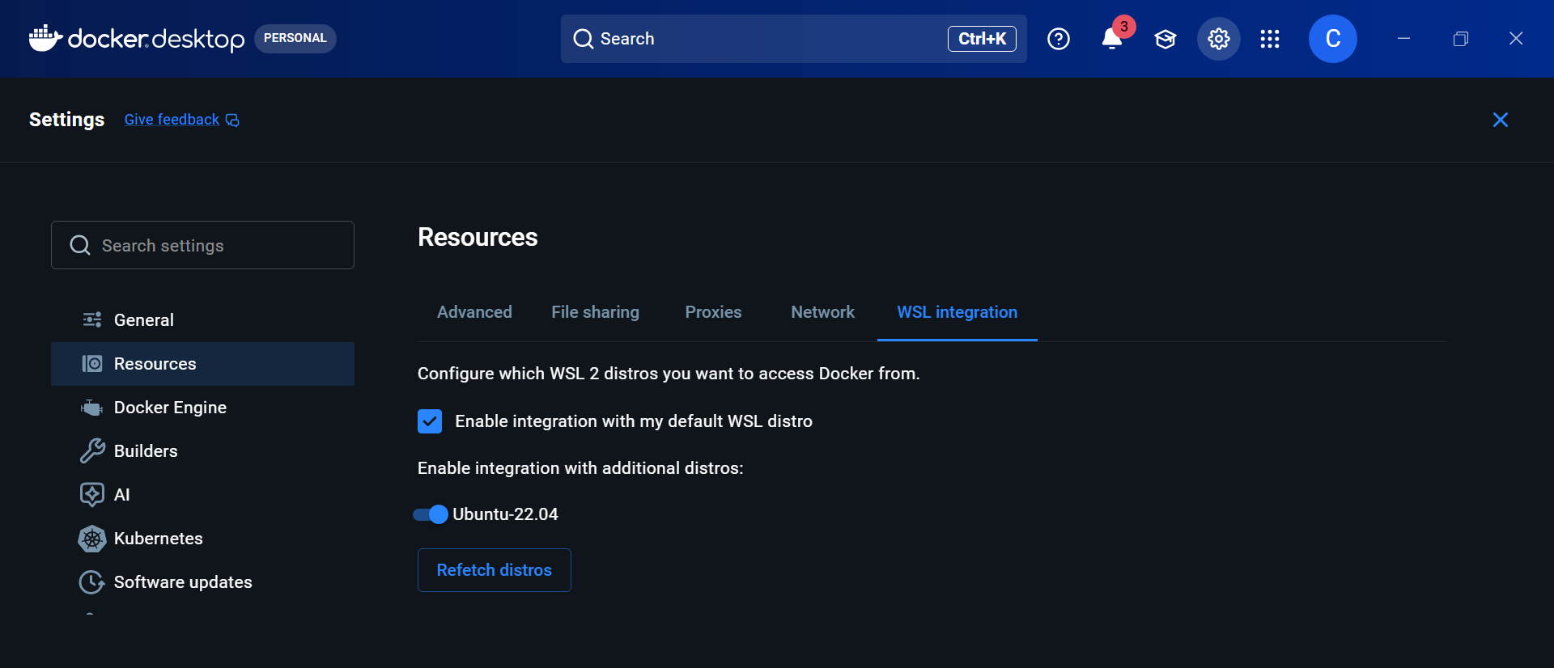Switch to the Advanced tab
The image size is (1554, 668).
pyautogui.click(x=474, y=312)
